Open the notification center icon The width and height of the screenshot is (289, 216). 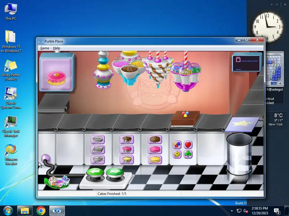pyautogui.click(x=277, y=211)
